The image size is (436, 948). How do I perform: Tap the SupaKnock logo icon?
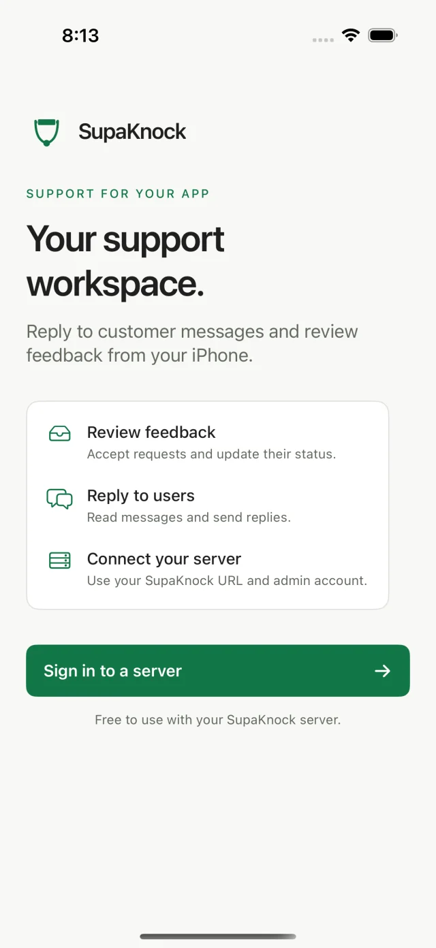click(46, 131)
